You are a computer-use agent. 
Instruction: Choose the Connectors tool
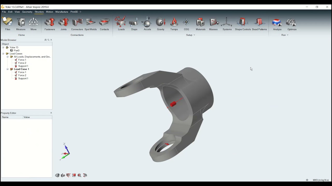[77, 24]
